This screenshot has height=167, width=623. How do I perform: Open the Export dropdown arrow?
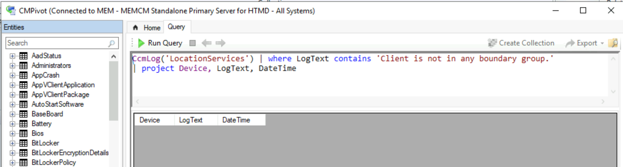[x=602, y=43]
